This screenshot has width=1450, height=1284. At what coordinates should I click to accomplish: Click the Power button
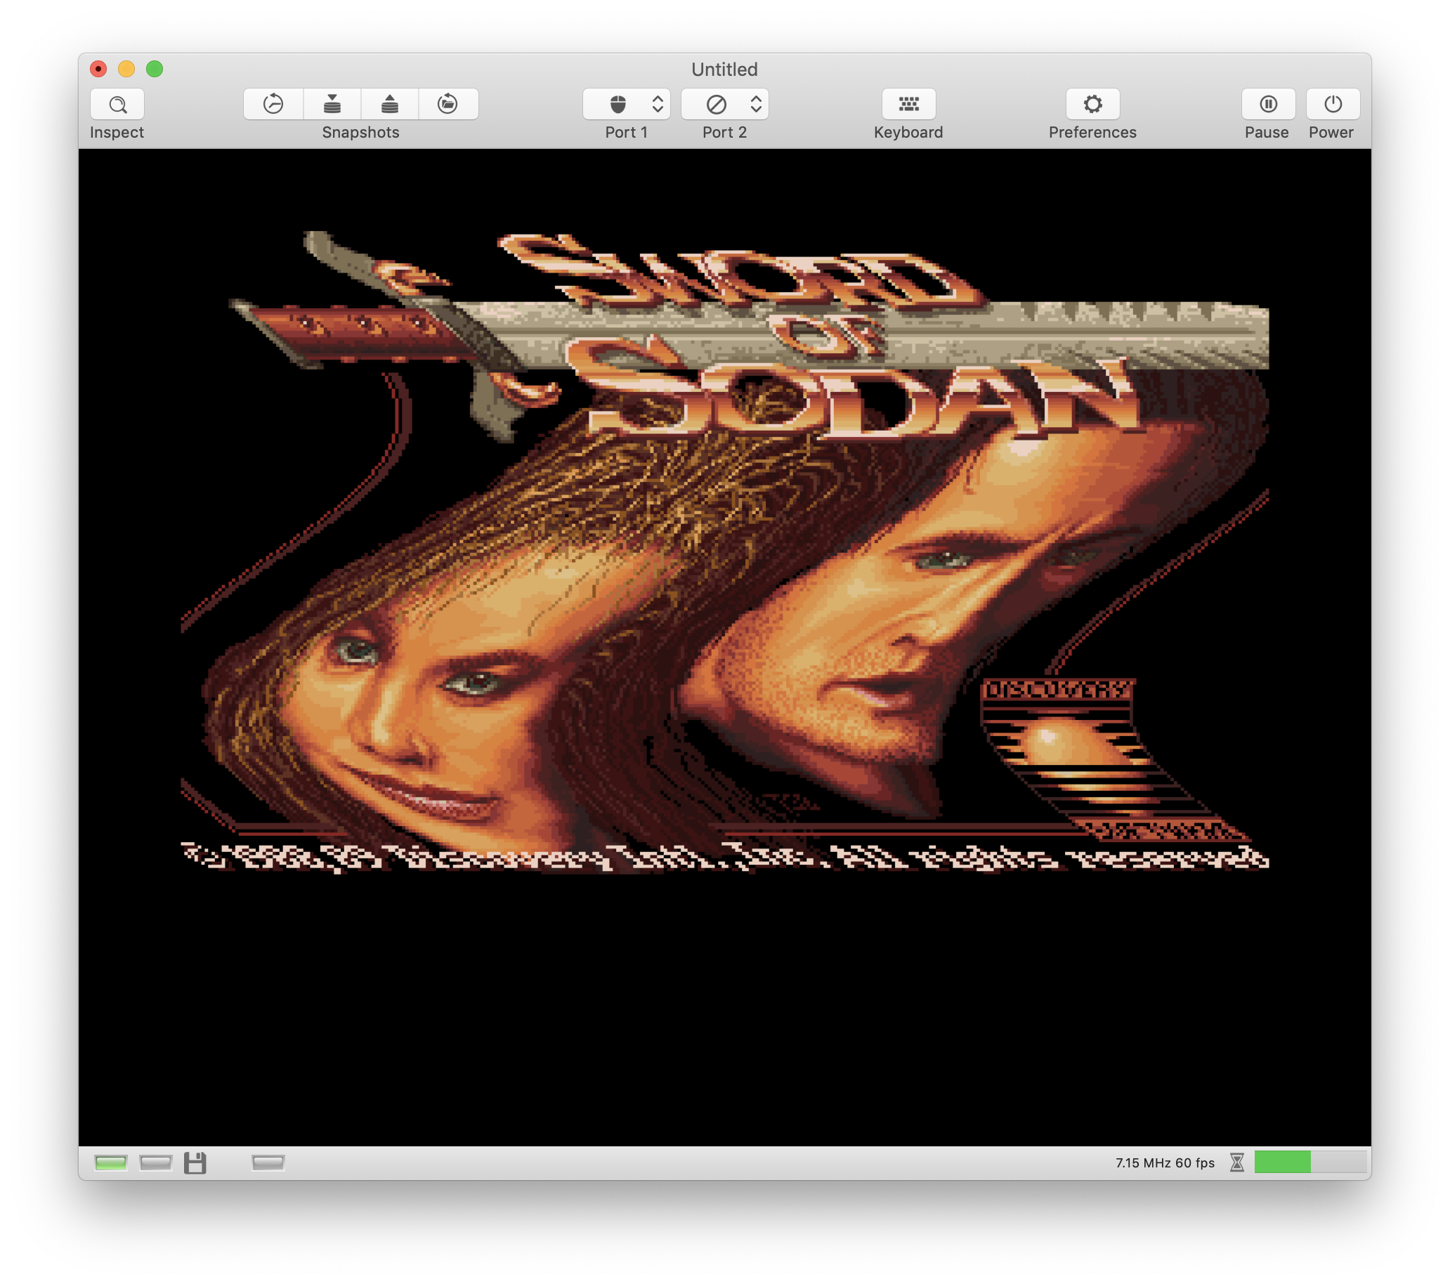[x=1333, y=104]
